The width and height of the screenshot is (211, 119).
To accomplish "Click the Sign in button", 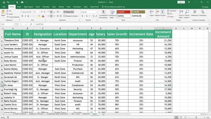I will coord(181,2).
